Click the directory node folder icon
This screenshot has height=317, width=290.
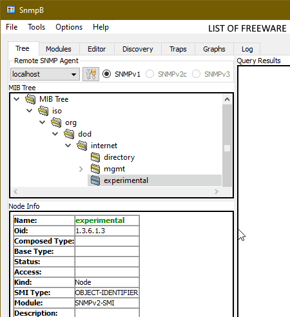click(95, 157)
